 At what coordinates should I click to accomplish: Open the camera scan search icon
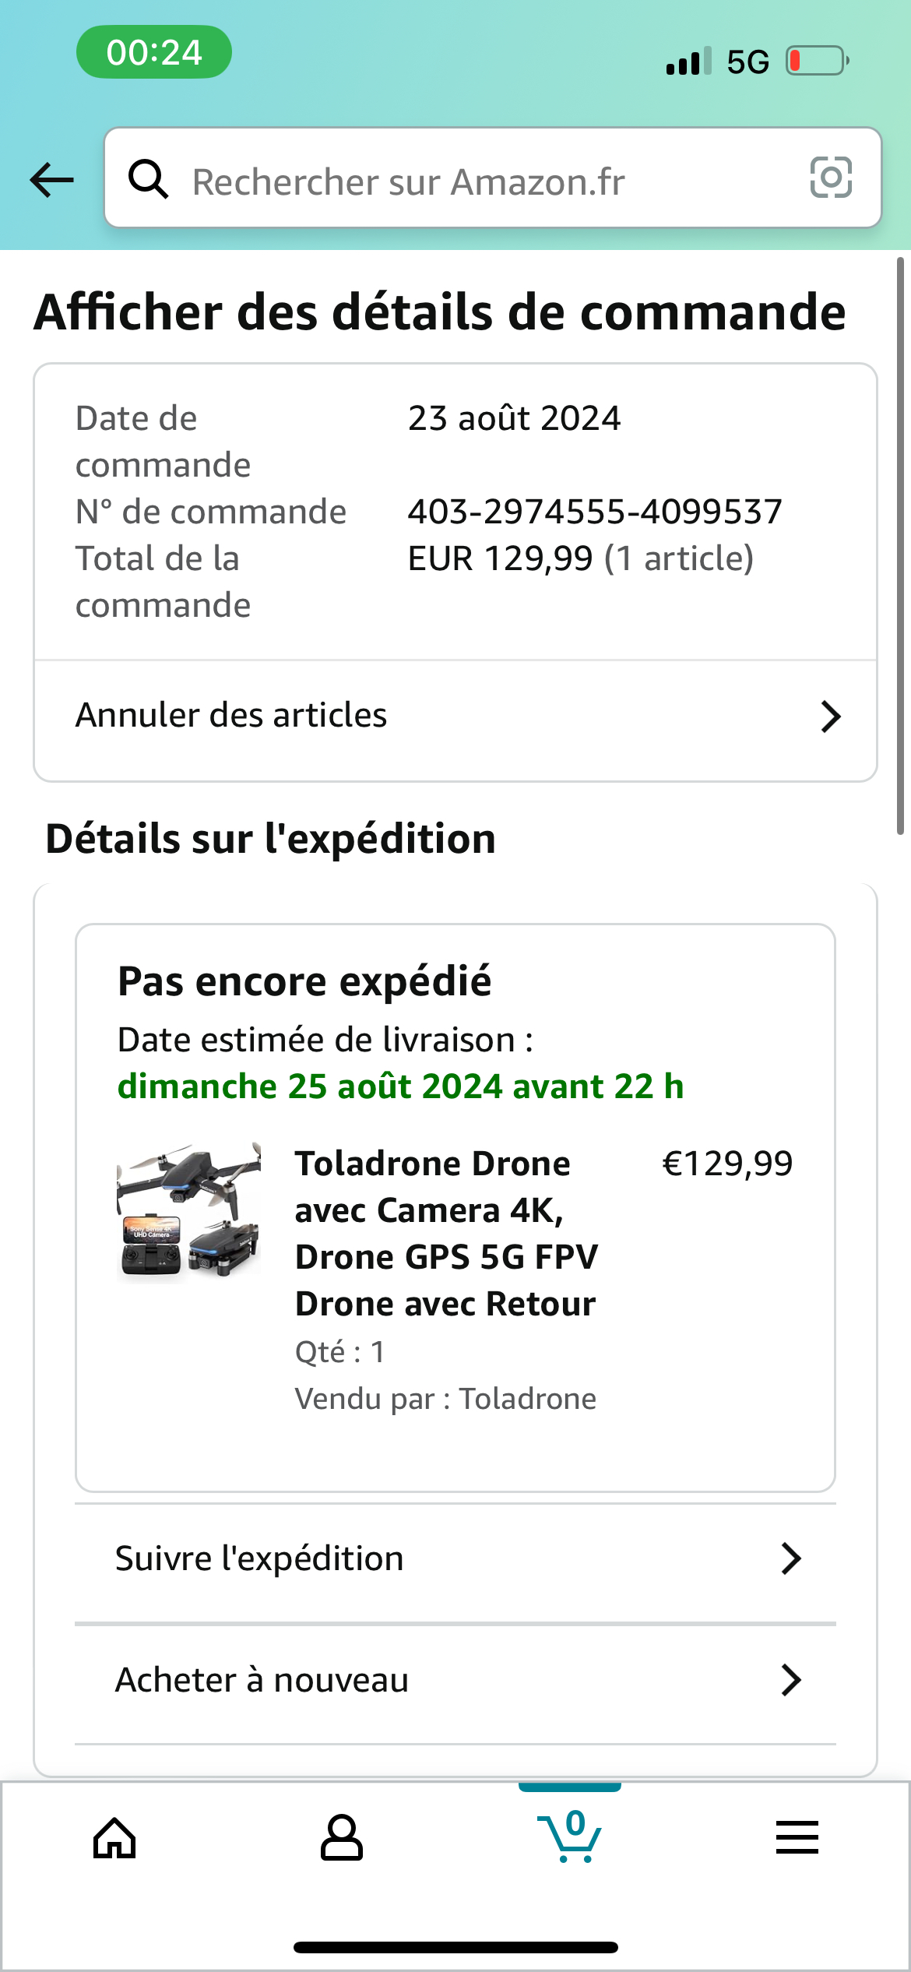coord(831,178)
